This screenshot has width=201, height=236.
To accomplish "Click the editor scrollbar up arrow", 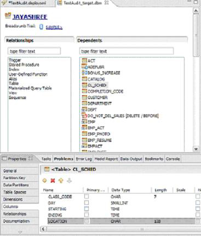I will click(x=196, y=11).
